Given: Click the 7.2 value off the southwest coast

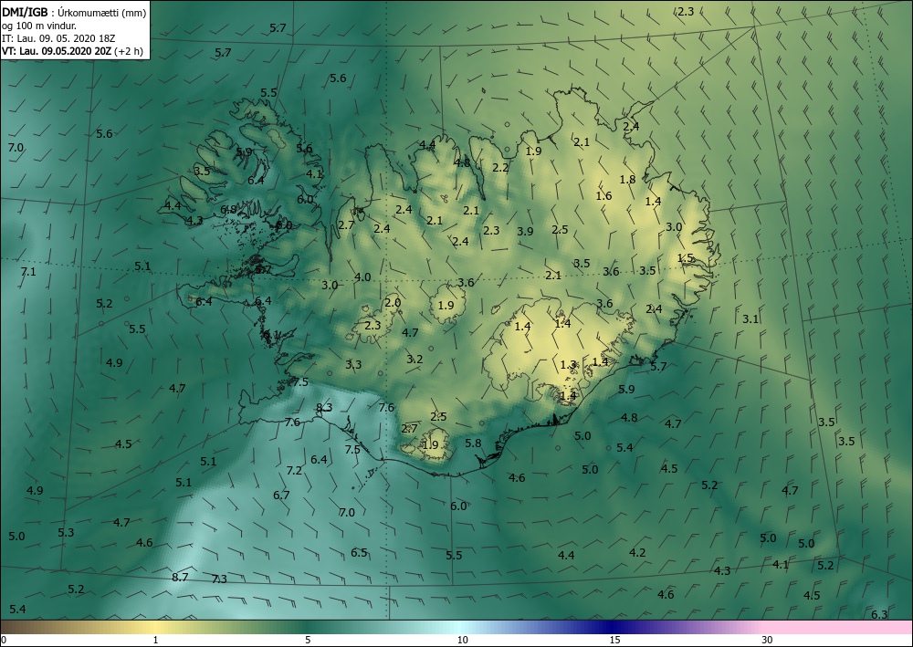Looking at the screenshot, I should tap(294, 470).
